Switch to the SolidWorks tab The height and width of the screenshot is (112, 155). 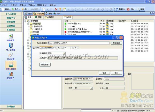pos(58,48)
